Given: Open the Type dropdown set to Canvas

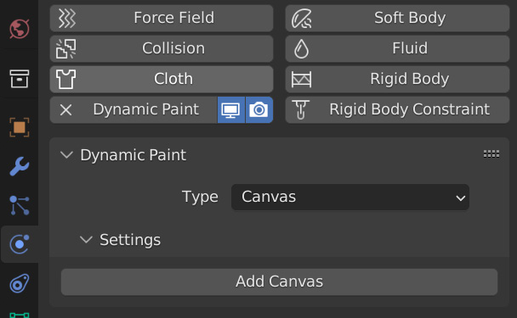Looking at the screenshot, I should tap(350, 197).
